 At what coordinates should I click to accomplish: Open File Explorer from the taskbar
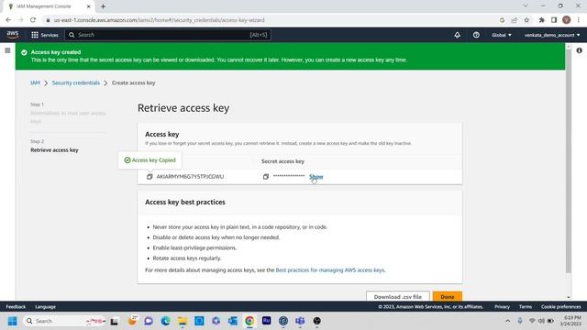183,321
